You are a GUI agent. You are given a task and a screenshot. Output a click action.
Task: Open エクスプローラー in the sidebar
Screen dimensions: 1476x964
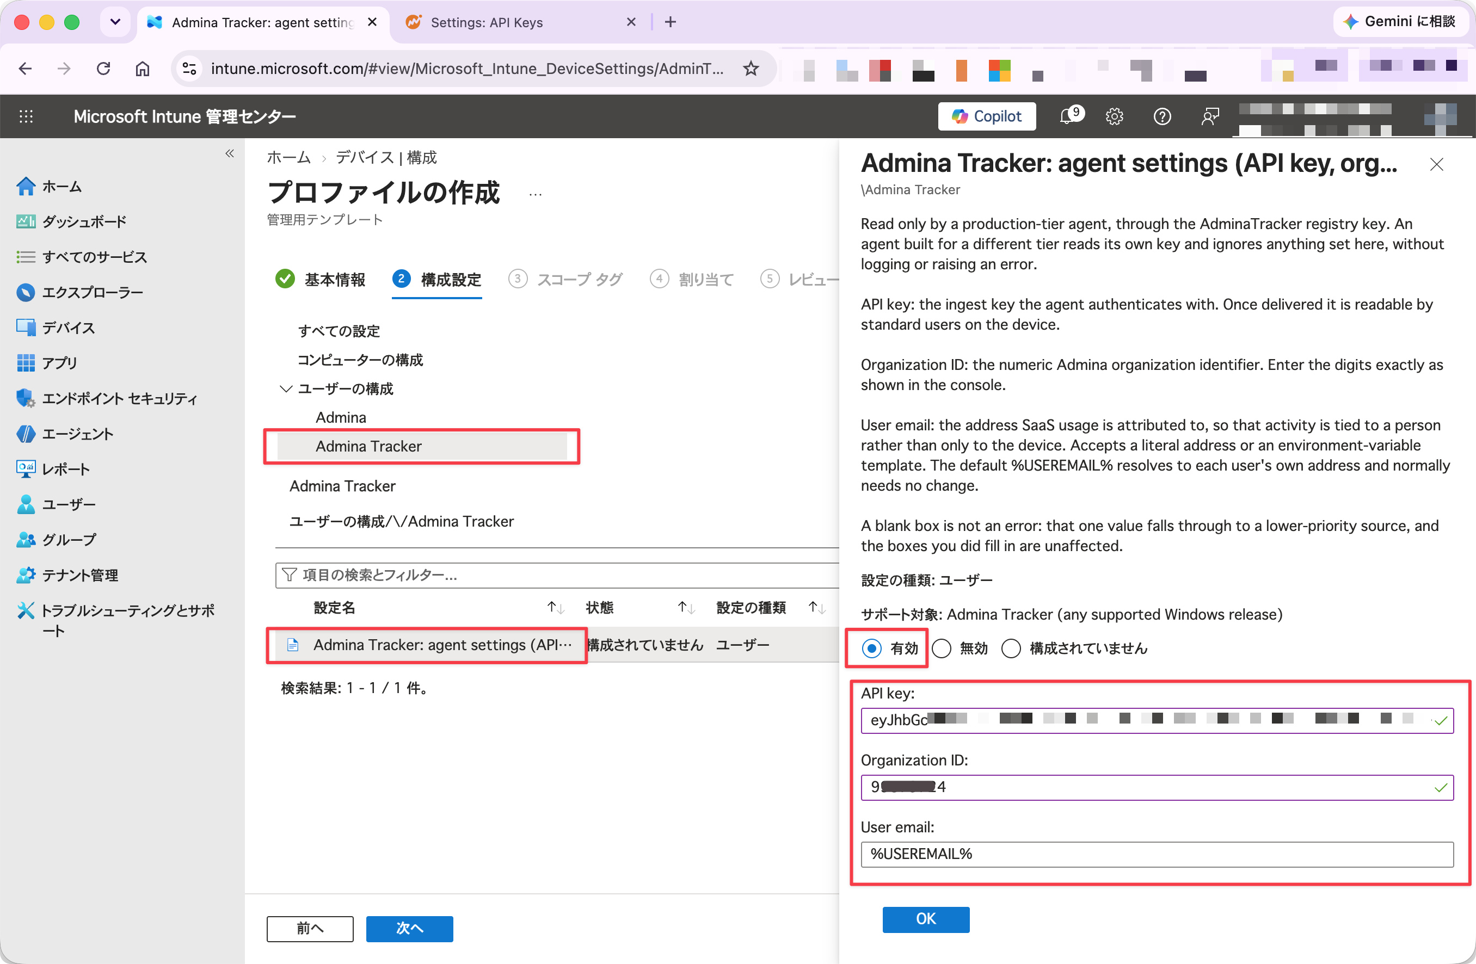point(79,293)
